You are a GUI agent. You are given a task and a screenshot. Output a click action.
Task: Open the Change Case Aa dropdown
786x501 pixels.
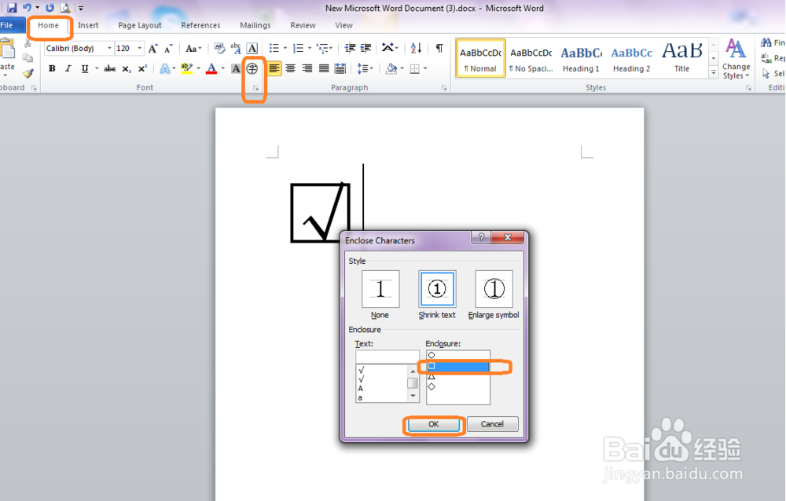pyautogui.click(x=193, y=48)
